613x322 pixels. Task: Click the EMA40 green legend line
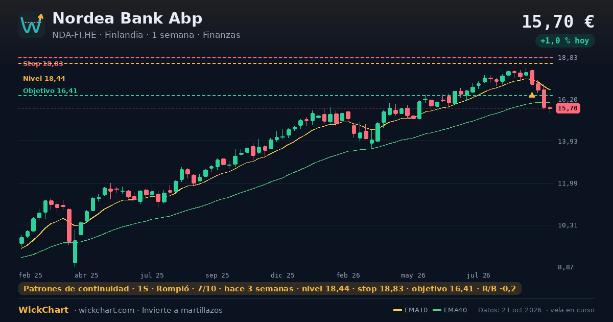(x=437, y=310)
